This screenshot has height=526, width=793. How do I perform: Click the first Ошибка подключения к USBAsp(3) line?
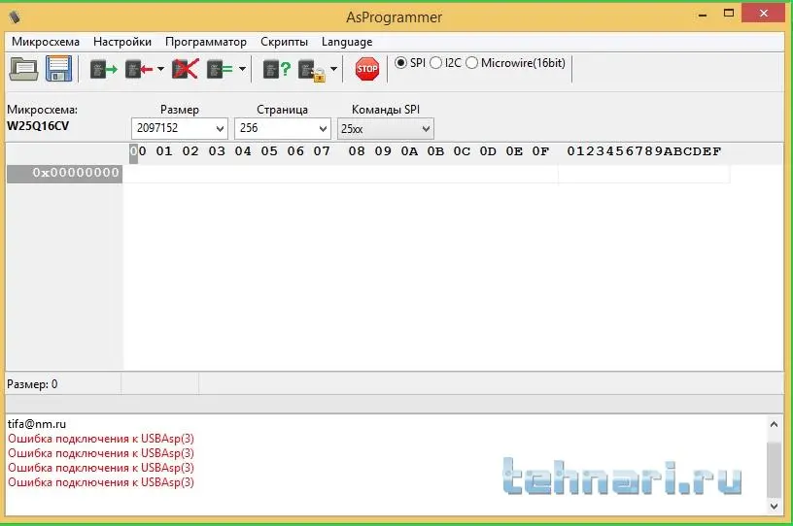tap(101, 439)
